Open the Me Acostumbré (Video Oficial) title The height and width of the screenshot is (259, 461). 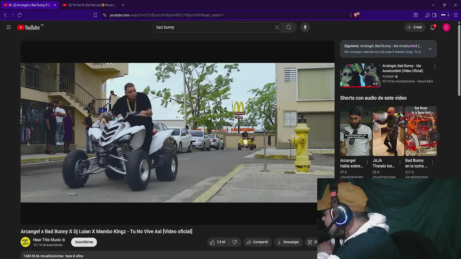pyautogui.click(x=402, y=68)
